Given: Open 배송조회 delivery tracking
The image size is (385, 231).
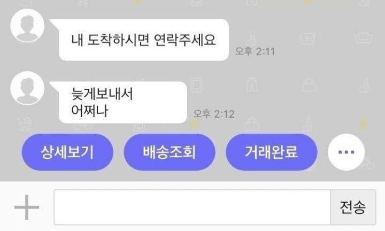Looking at the screenshot, I should click(170, 152).
